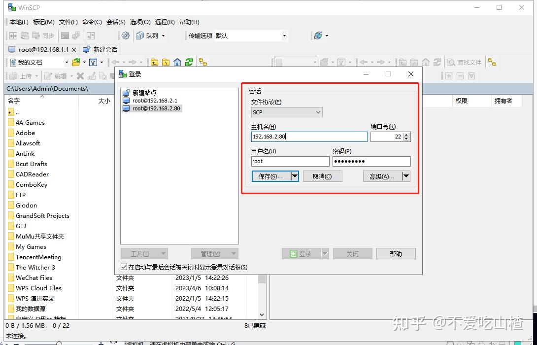This screenshot has height=345, width=537.
Task: Open the 文件协议 SCP protocol dropdown
Action: tap(286, 112)
